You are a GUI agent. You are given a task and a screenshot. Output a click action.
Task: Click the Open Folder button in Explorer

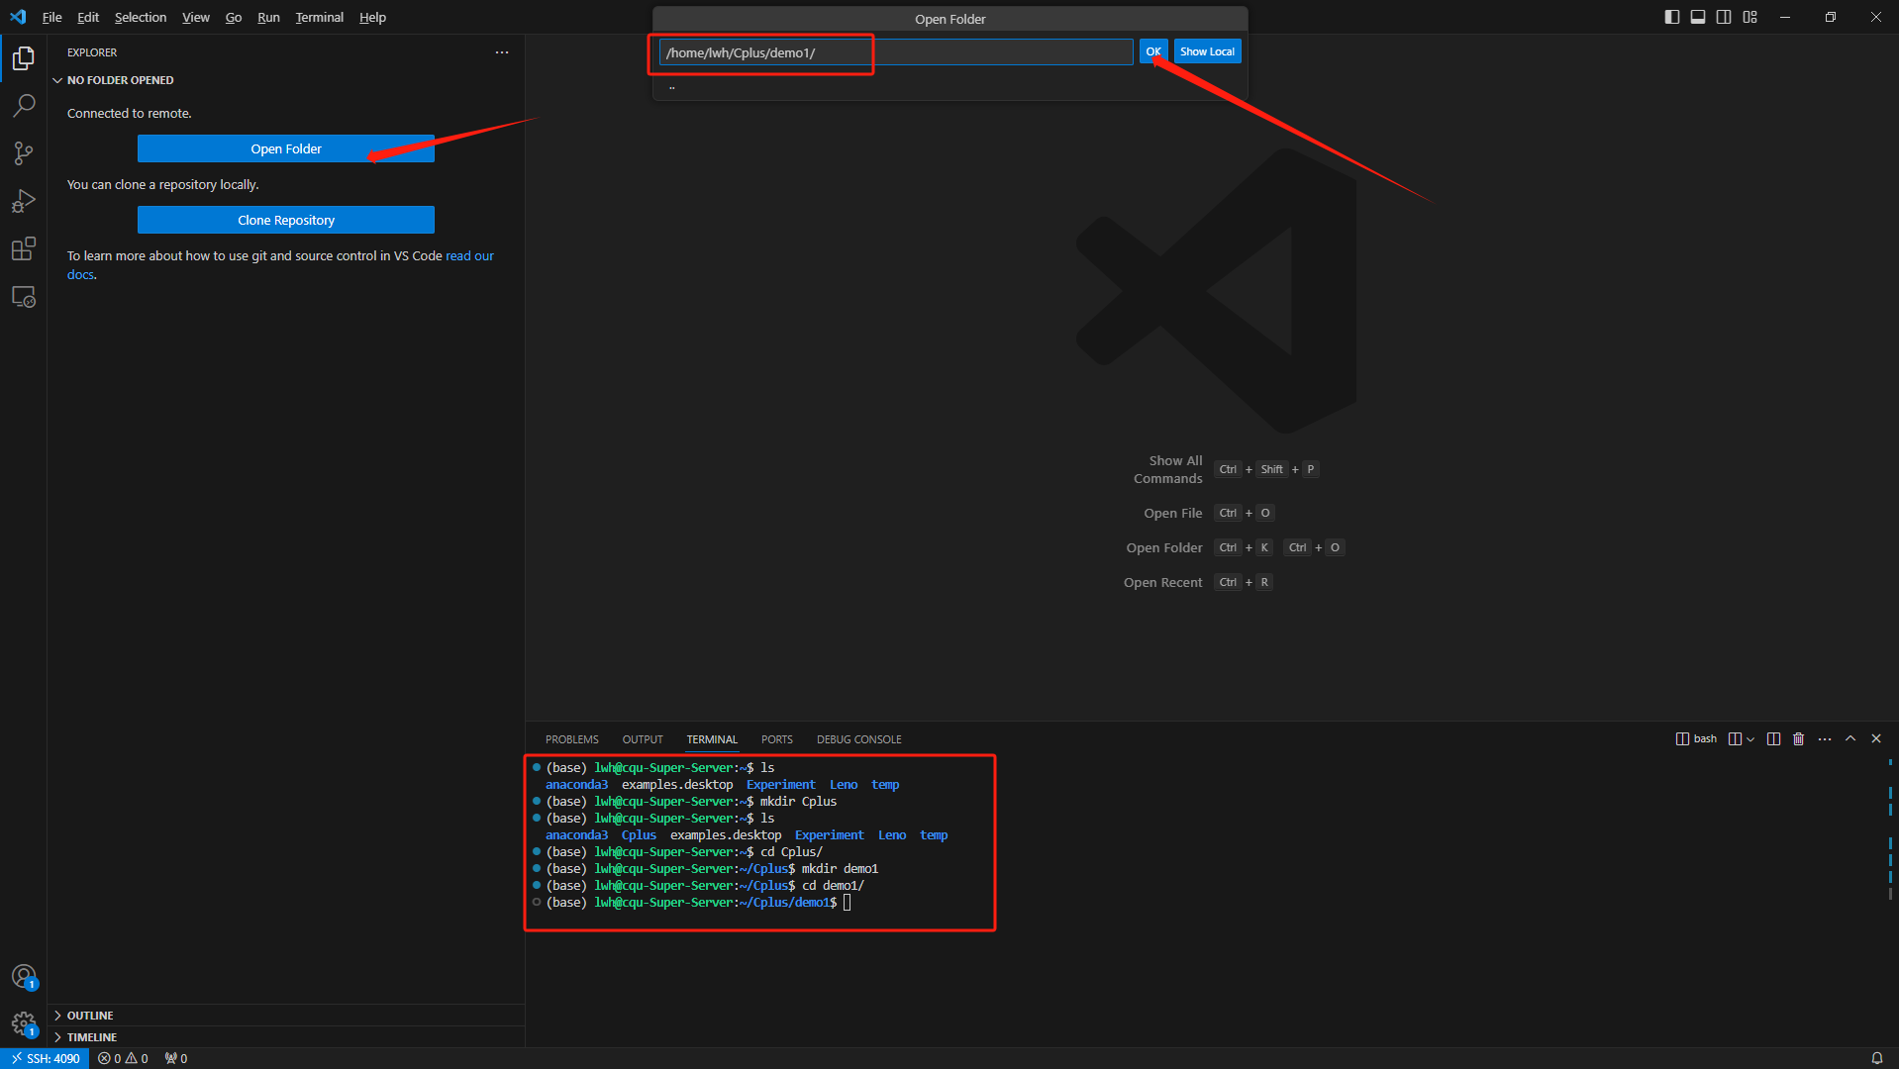point(286,148)
